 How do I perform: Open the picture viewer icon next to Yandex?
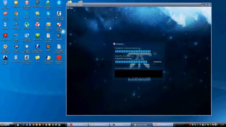pos(48,26)
